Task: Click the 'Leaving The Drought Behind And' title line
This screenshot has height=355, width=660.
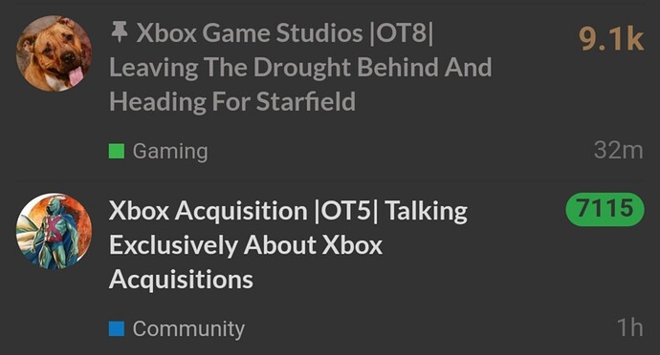Action: (300, 67)
